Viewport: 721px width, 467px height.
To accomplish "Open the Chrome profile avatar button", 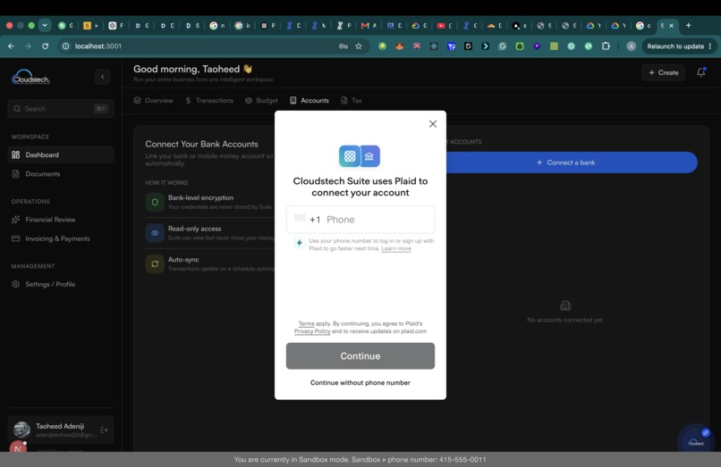I will tap(631, 46).
